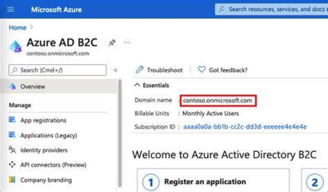Open Applications (Legacy)
Screen dimensions: 328x192
(49, 136)
